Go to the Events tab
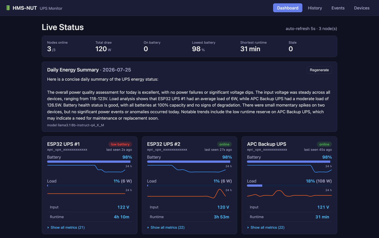The height and width of the screenshot is (238, 379). tap(338, 8)
